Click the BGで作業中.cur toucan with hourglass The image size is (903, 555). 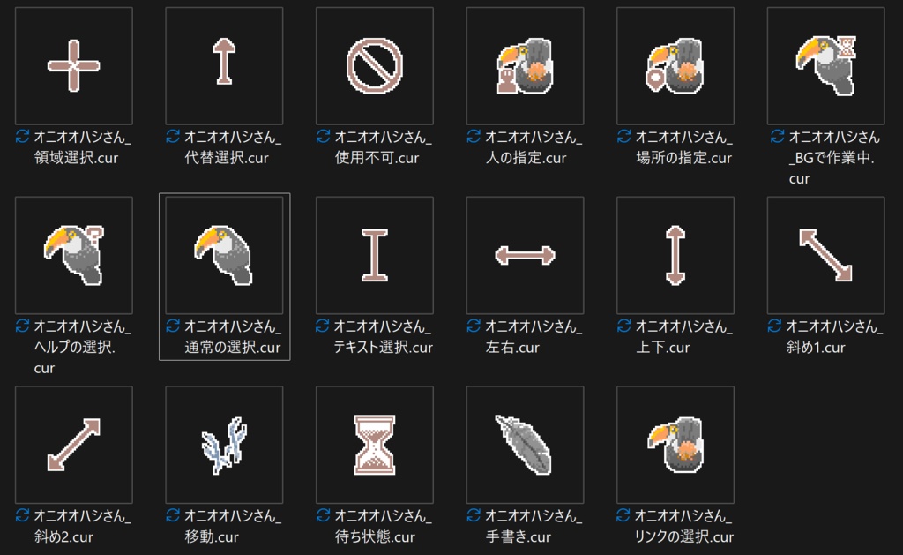click(x=825, y=65)
